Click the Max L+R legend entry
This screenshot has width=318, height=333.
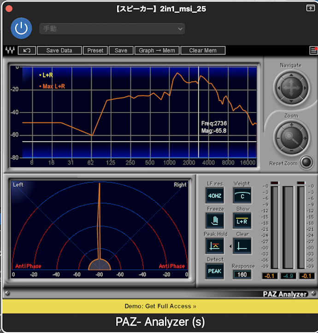(52, 86)
